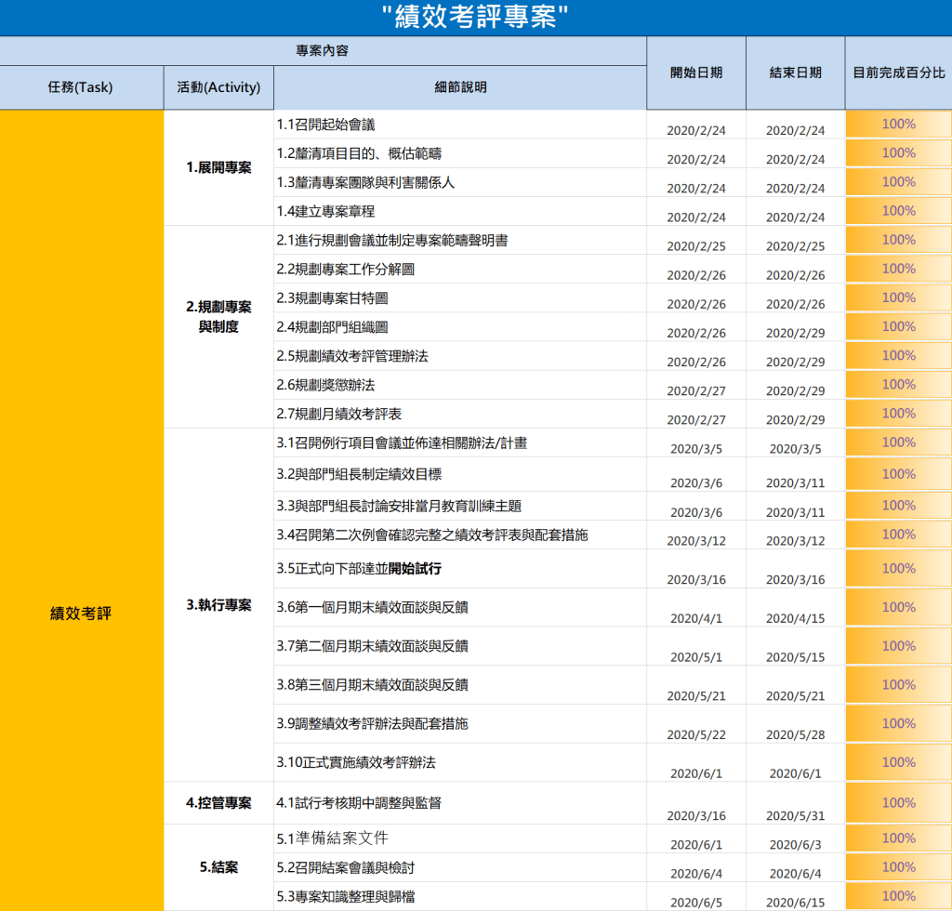Image resolution: width=952 pixels, height=911 pixels.
Task: Select the yellow 績效考評 task cell
Action: pos(81,614)
